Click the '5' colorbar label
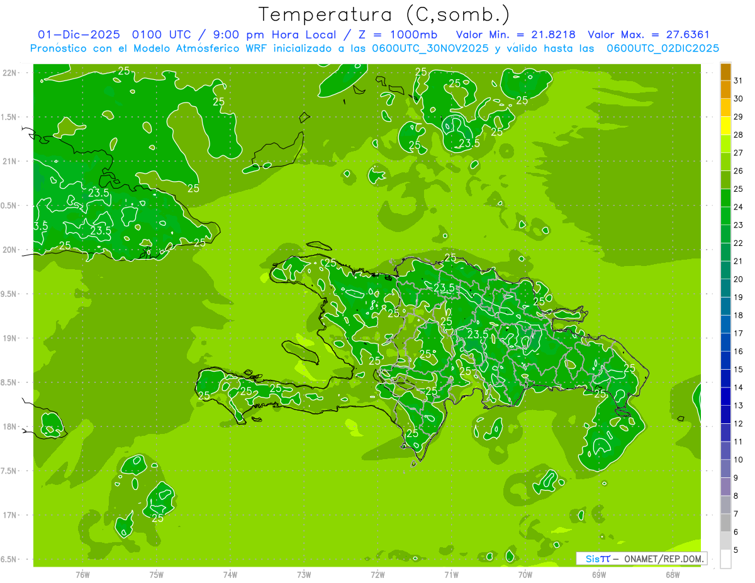This screenshot has height=583, width=755. point(736,550)
